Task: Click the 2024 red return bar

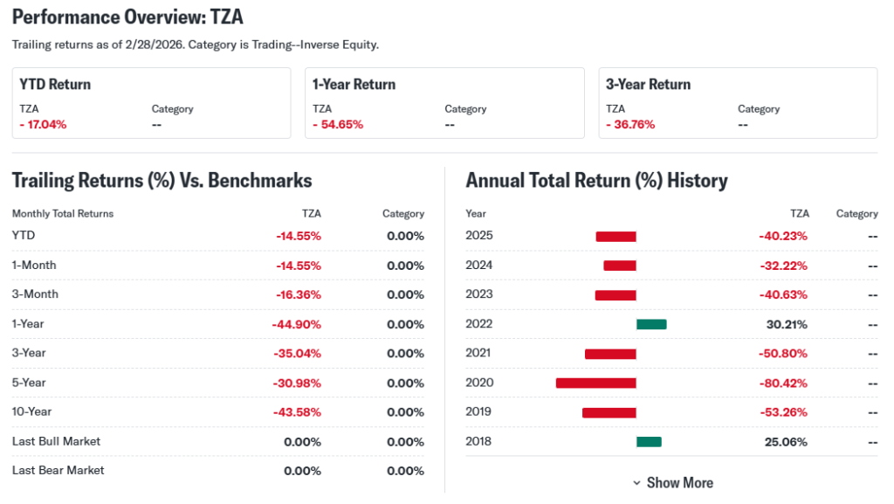Action: click(620, 266)
